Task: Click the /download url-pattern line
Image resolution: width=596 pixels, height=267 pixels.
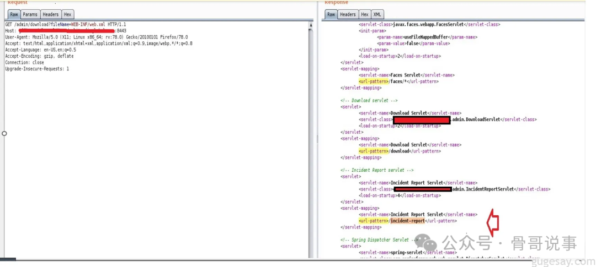Action: [x=400, y=151]
